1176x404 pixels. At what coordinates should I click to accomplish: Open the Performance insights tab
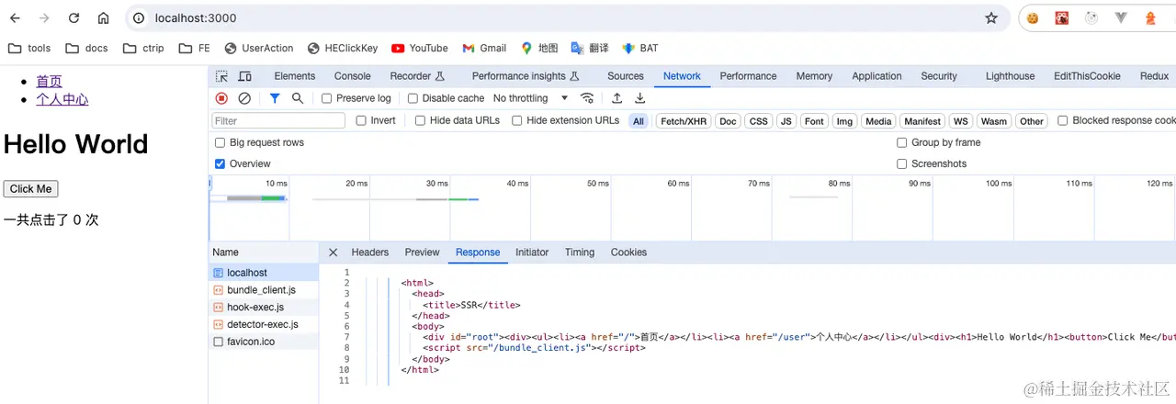click(x=526, y=76)
